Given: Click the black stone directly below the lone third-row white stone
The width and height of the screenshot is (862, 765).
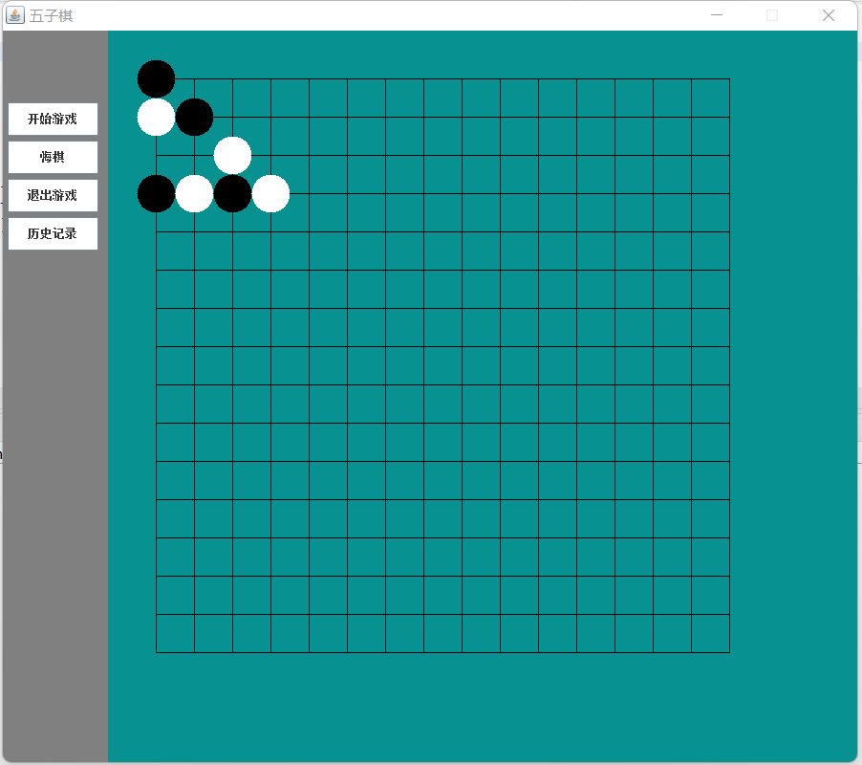Looking at the screenshot, I should coord(232,193).
